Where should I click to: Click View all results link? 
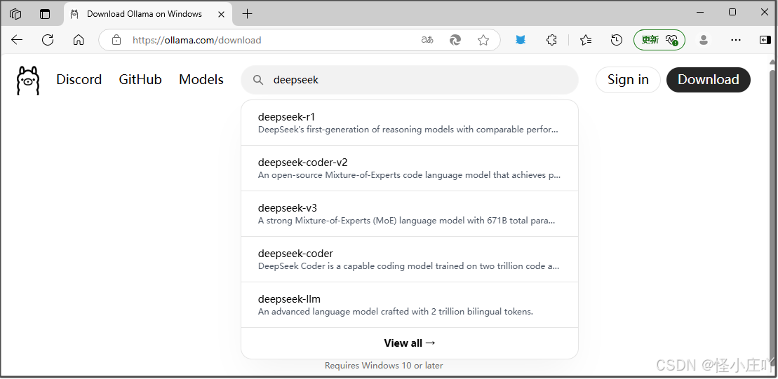point(410,343)
